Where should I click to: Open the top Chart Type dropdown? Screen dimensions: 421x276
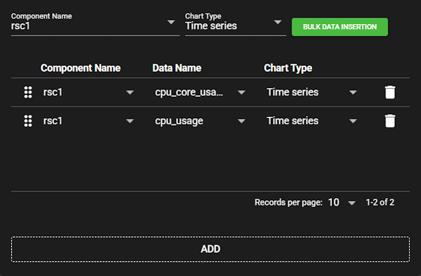(x=278, y=23)
